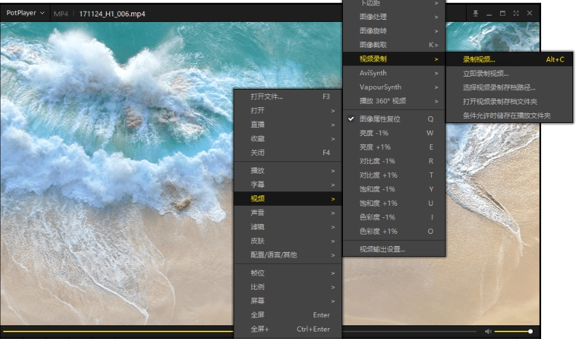The image size is (578, 339).
Task: Mute audio using the speaker icon
Action: click(x=488, y=331)
